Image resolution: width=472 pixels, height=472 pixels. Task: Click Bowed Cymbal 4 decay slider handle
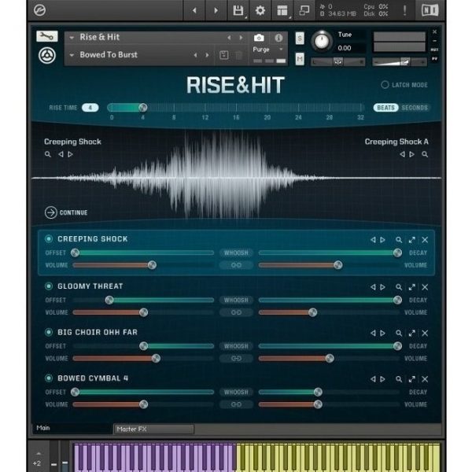coord(318,392)
